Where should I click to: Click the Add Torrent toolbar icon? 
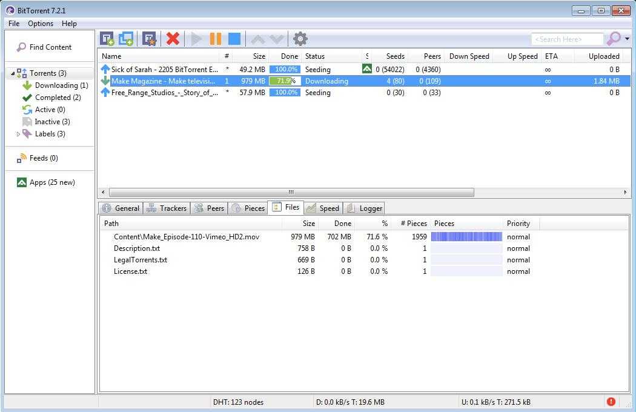pos(107,39)
